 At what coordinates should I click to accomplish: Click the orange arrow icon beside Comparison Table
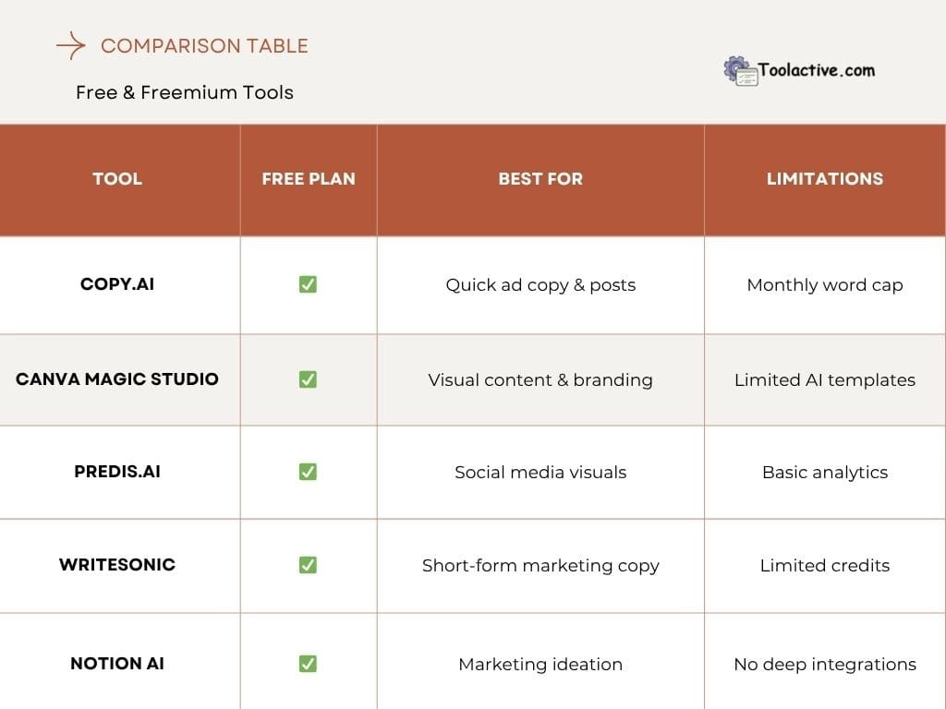point(69,45)
